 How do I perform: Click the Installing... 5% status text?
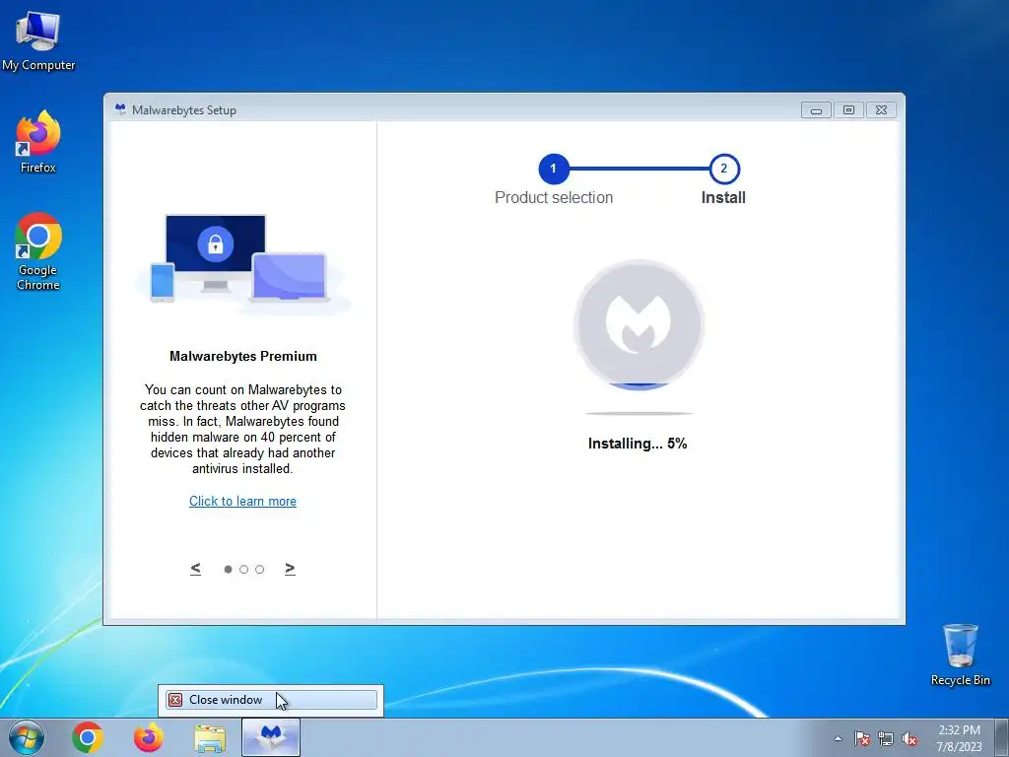click(x=638, y=444)
